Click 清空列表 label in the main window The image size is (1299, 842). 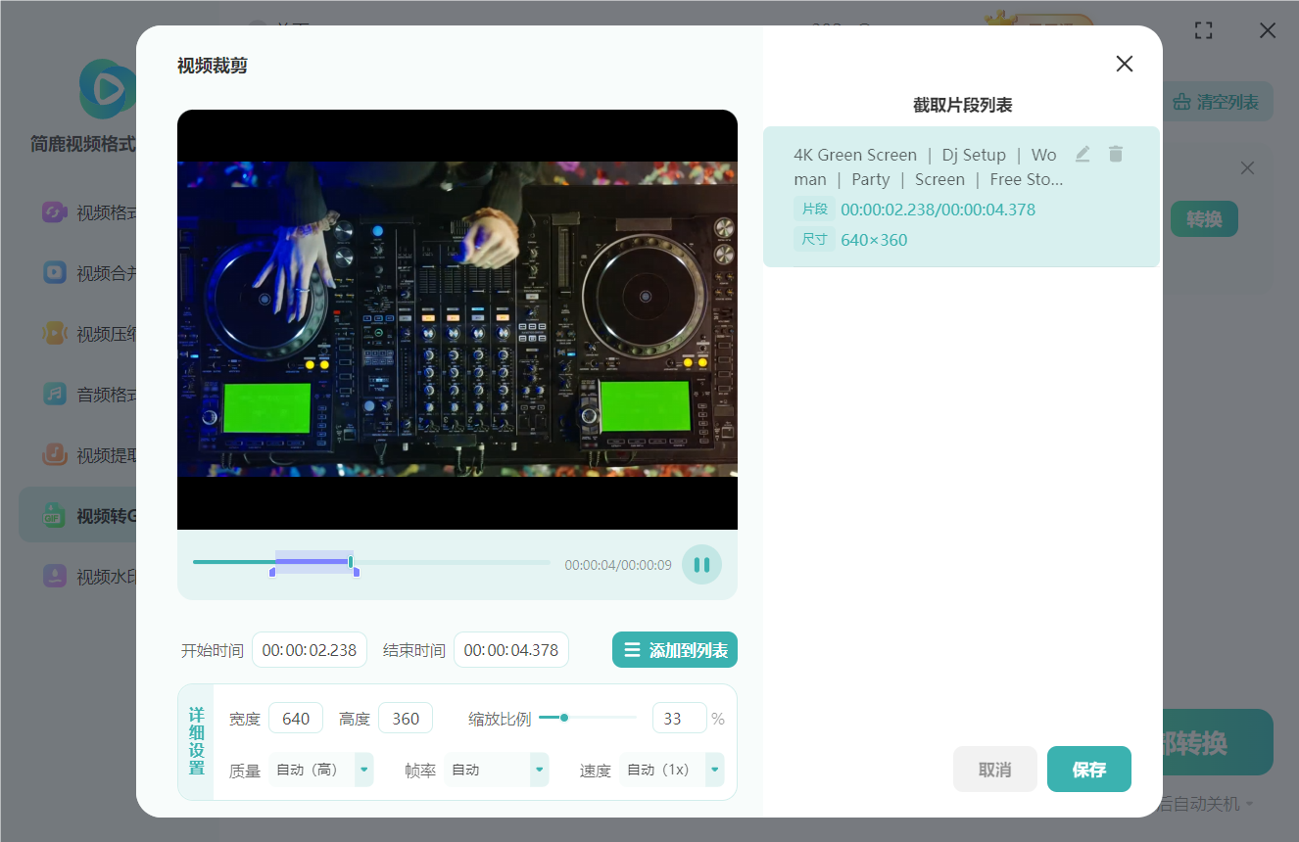click(1227, 102)
